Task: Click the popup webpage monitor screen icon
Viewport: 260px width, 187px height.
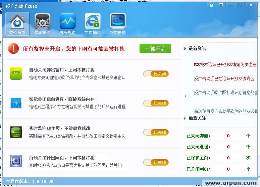Action: tap(16, 161)
